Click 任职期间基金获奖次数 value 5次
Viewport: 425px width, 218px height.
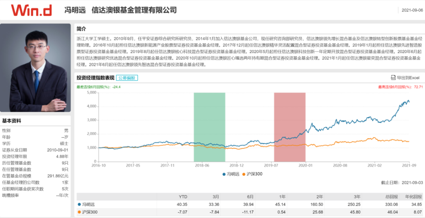[65, 189]
